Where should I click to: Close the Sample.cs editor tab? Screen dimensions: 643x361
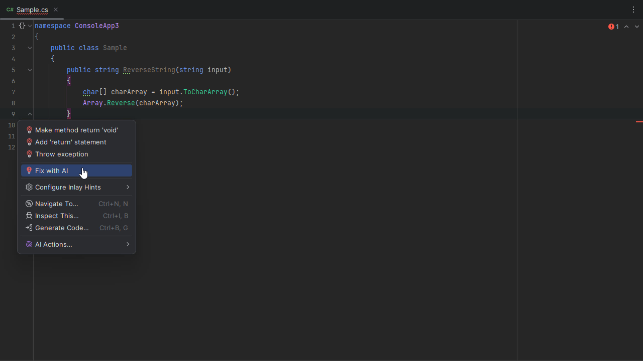click(x=56, y=10)
